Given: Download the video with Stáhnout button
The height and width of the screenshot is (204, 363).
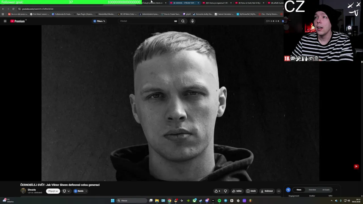Looking at the screenshot, I should 267,191.
